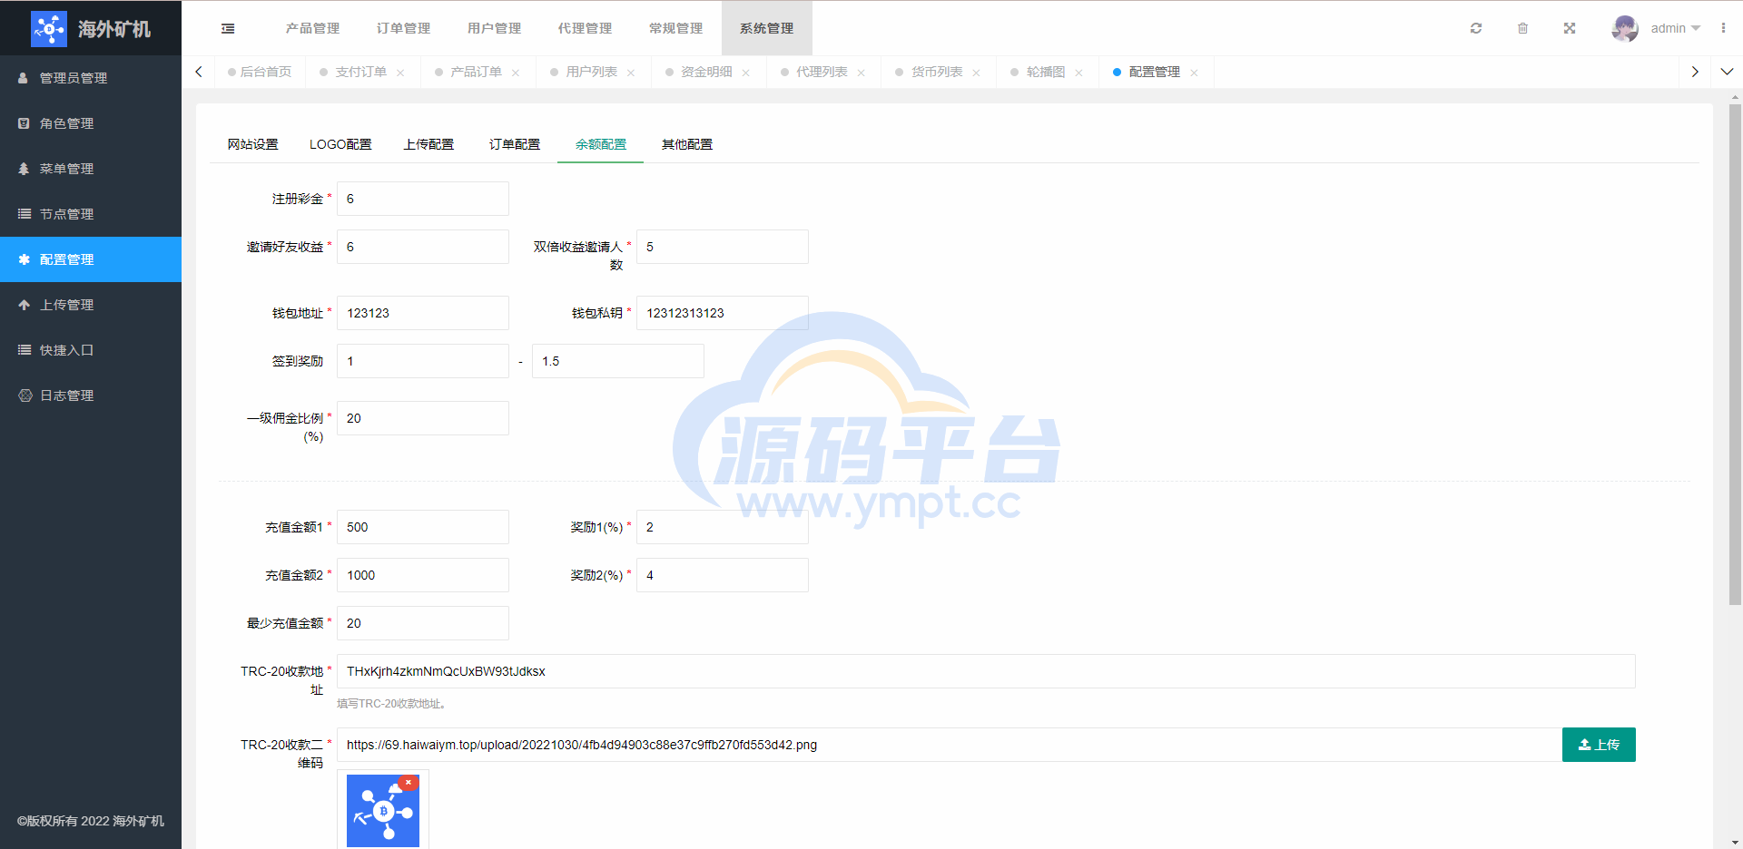Switch to the 后台首页 page tab
Screen dimensions: 1743x849
(260, 72)
